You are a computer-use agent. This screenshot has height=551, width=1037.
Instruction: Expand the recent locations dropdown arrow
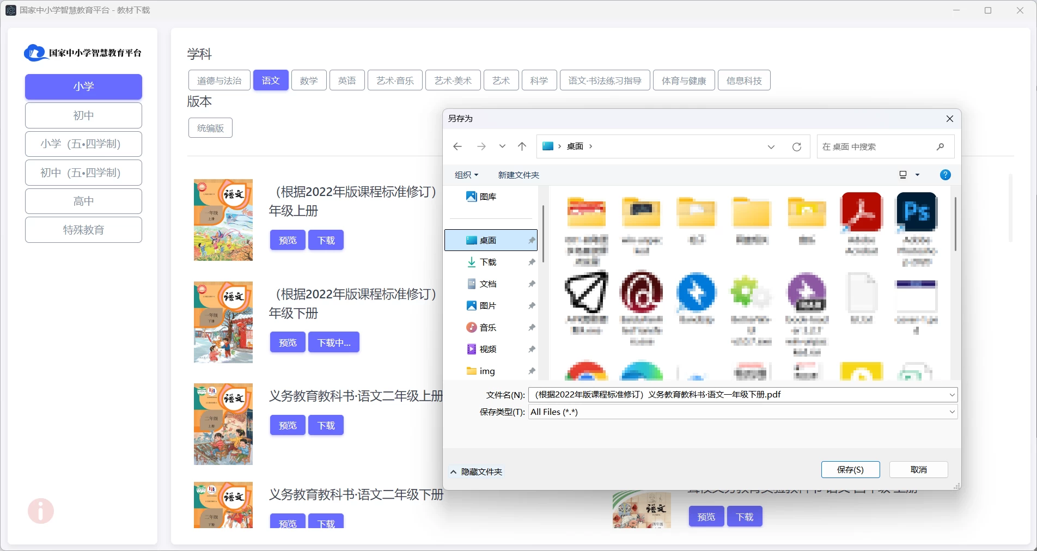[x=502, y=146]
